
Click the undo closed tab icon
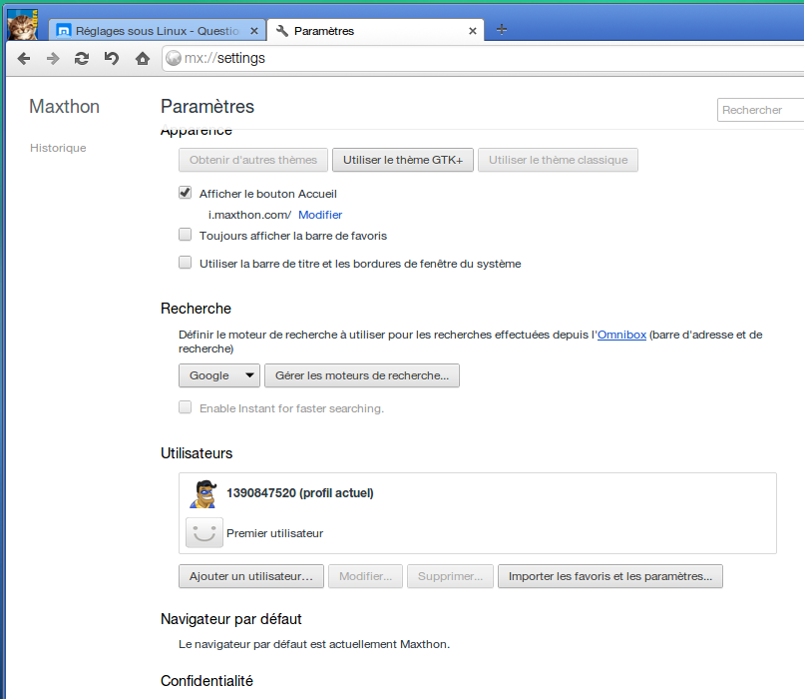pos(112,59)
